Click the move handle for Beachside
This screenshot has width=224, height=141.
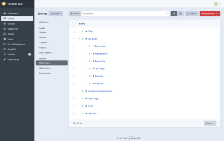coord(90,61)
